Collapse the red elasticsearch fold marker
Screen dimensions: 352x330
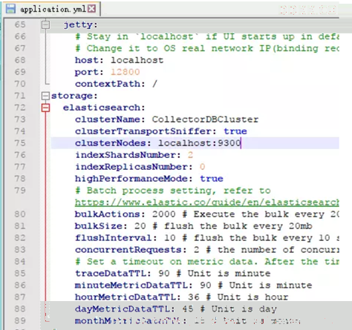click(45, 108)
